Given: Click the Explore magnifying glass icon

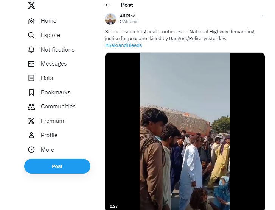Looking at the screenshot, I should [31, 35].
